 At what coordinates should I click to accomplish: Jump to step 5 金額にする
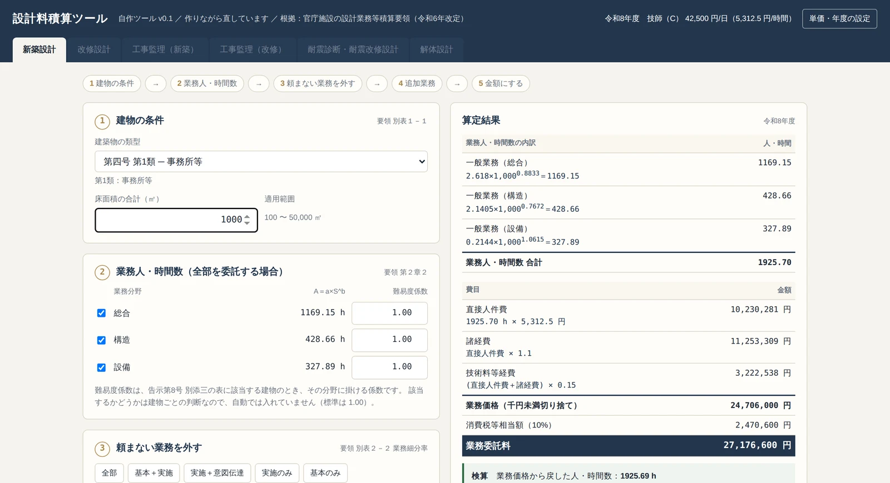501,83
